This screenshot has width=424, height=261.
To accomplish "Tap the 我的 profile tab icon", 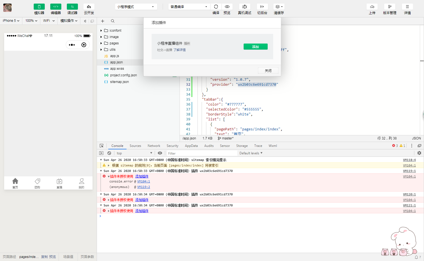I will pos(81,181).
